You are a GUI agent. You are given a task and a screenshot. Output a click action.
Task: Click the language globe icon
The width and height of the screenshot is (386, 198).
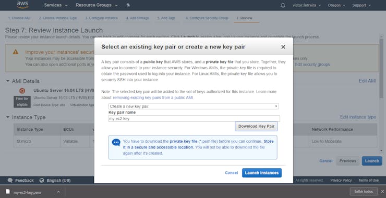point(42,180)
